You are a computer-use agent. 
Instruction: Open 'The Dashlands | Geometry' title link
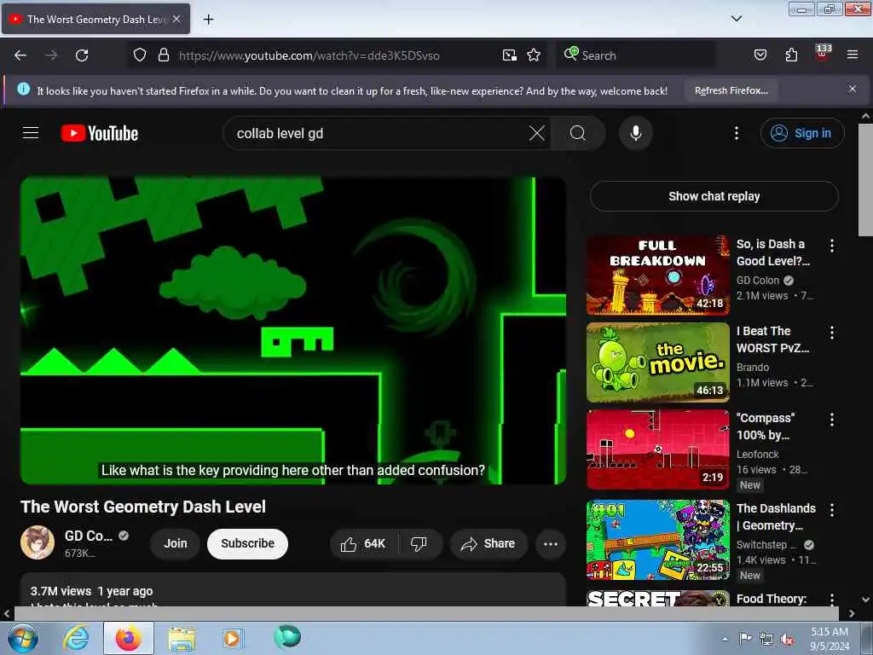(776, 517)
